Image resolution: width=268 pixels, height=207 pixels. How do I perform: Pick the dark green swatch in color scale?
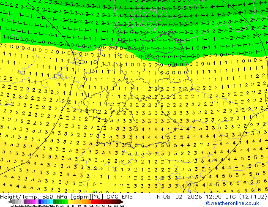point(55,202)
